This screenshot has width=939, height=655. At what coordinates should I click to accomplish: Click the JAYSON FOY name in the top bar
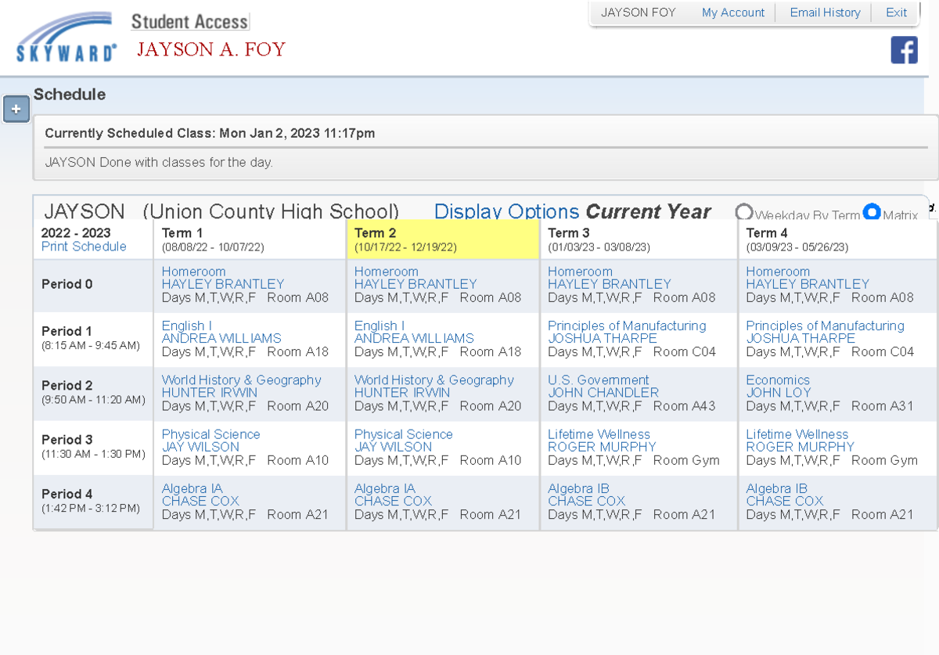tap(639, 13)
